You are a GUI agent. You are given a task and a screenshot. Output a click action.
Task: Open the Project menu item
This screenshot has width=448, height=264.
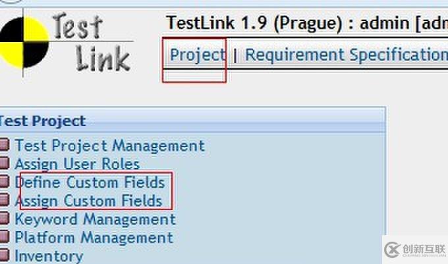(x=197, y=55)
